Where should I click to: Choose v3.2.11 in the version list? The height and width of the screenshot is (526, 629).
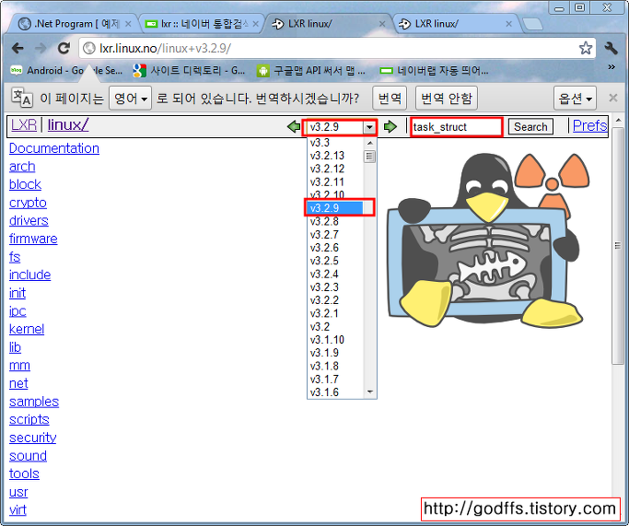(335, 182)
